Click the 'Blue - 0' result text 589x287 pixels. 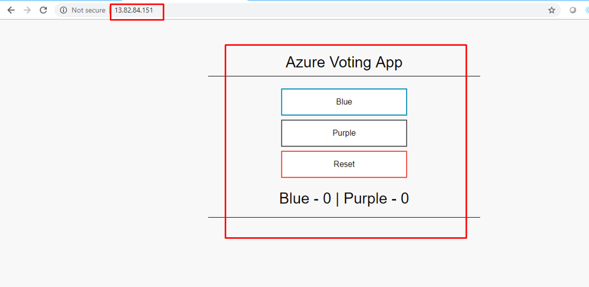305,199
